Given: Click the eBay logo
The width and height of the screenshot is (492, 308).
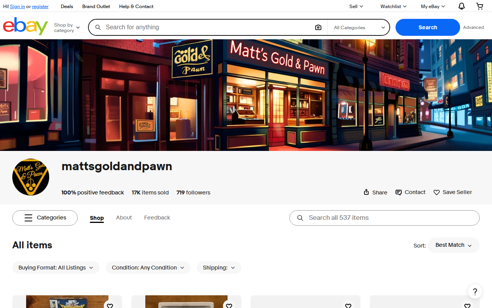Looking at the screenshot, I should 25,26.
